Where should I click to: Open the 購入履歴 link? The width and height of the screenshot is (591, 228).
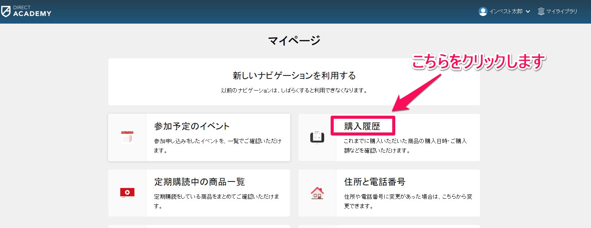362,126
